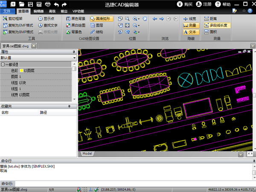Activate the pan hand tool

145,19
